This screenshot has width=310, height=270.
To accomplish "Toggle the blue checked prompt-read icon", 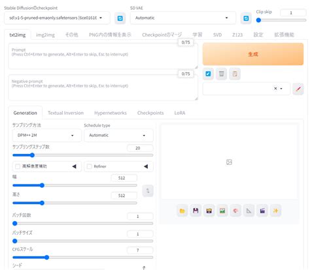I will pos(208,74).
